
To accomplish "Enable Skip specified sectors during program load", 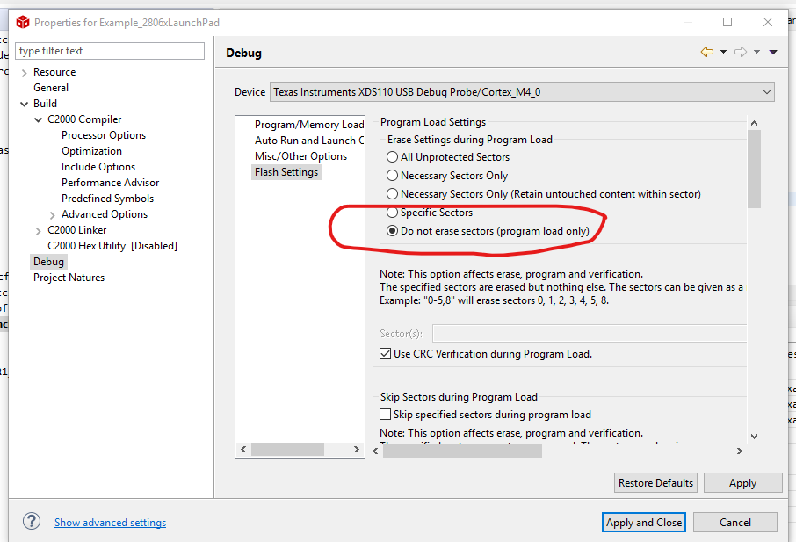I will tap(386, 415).
